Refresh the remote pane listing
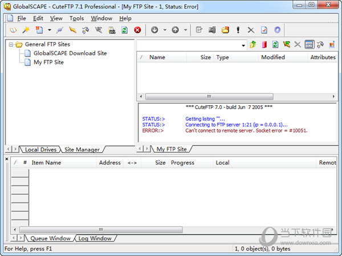Screen dimensions: 342x256 pos(275,44)
